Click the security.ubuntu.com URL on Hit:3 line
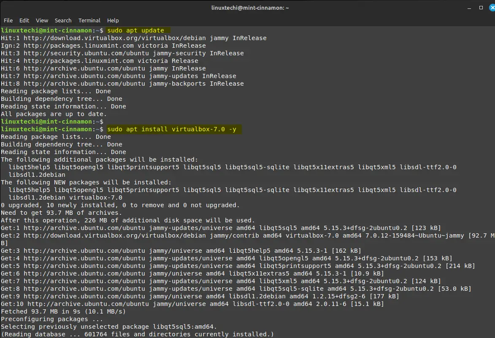495x338 pixels. (86, 53)
